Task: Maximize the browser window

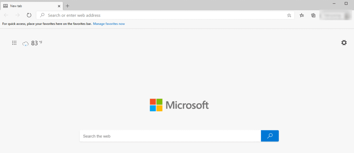Action: (x=346, y=3)
